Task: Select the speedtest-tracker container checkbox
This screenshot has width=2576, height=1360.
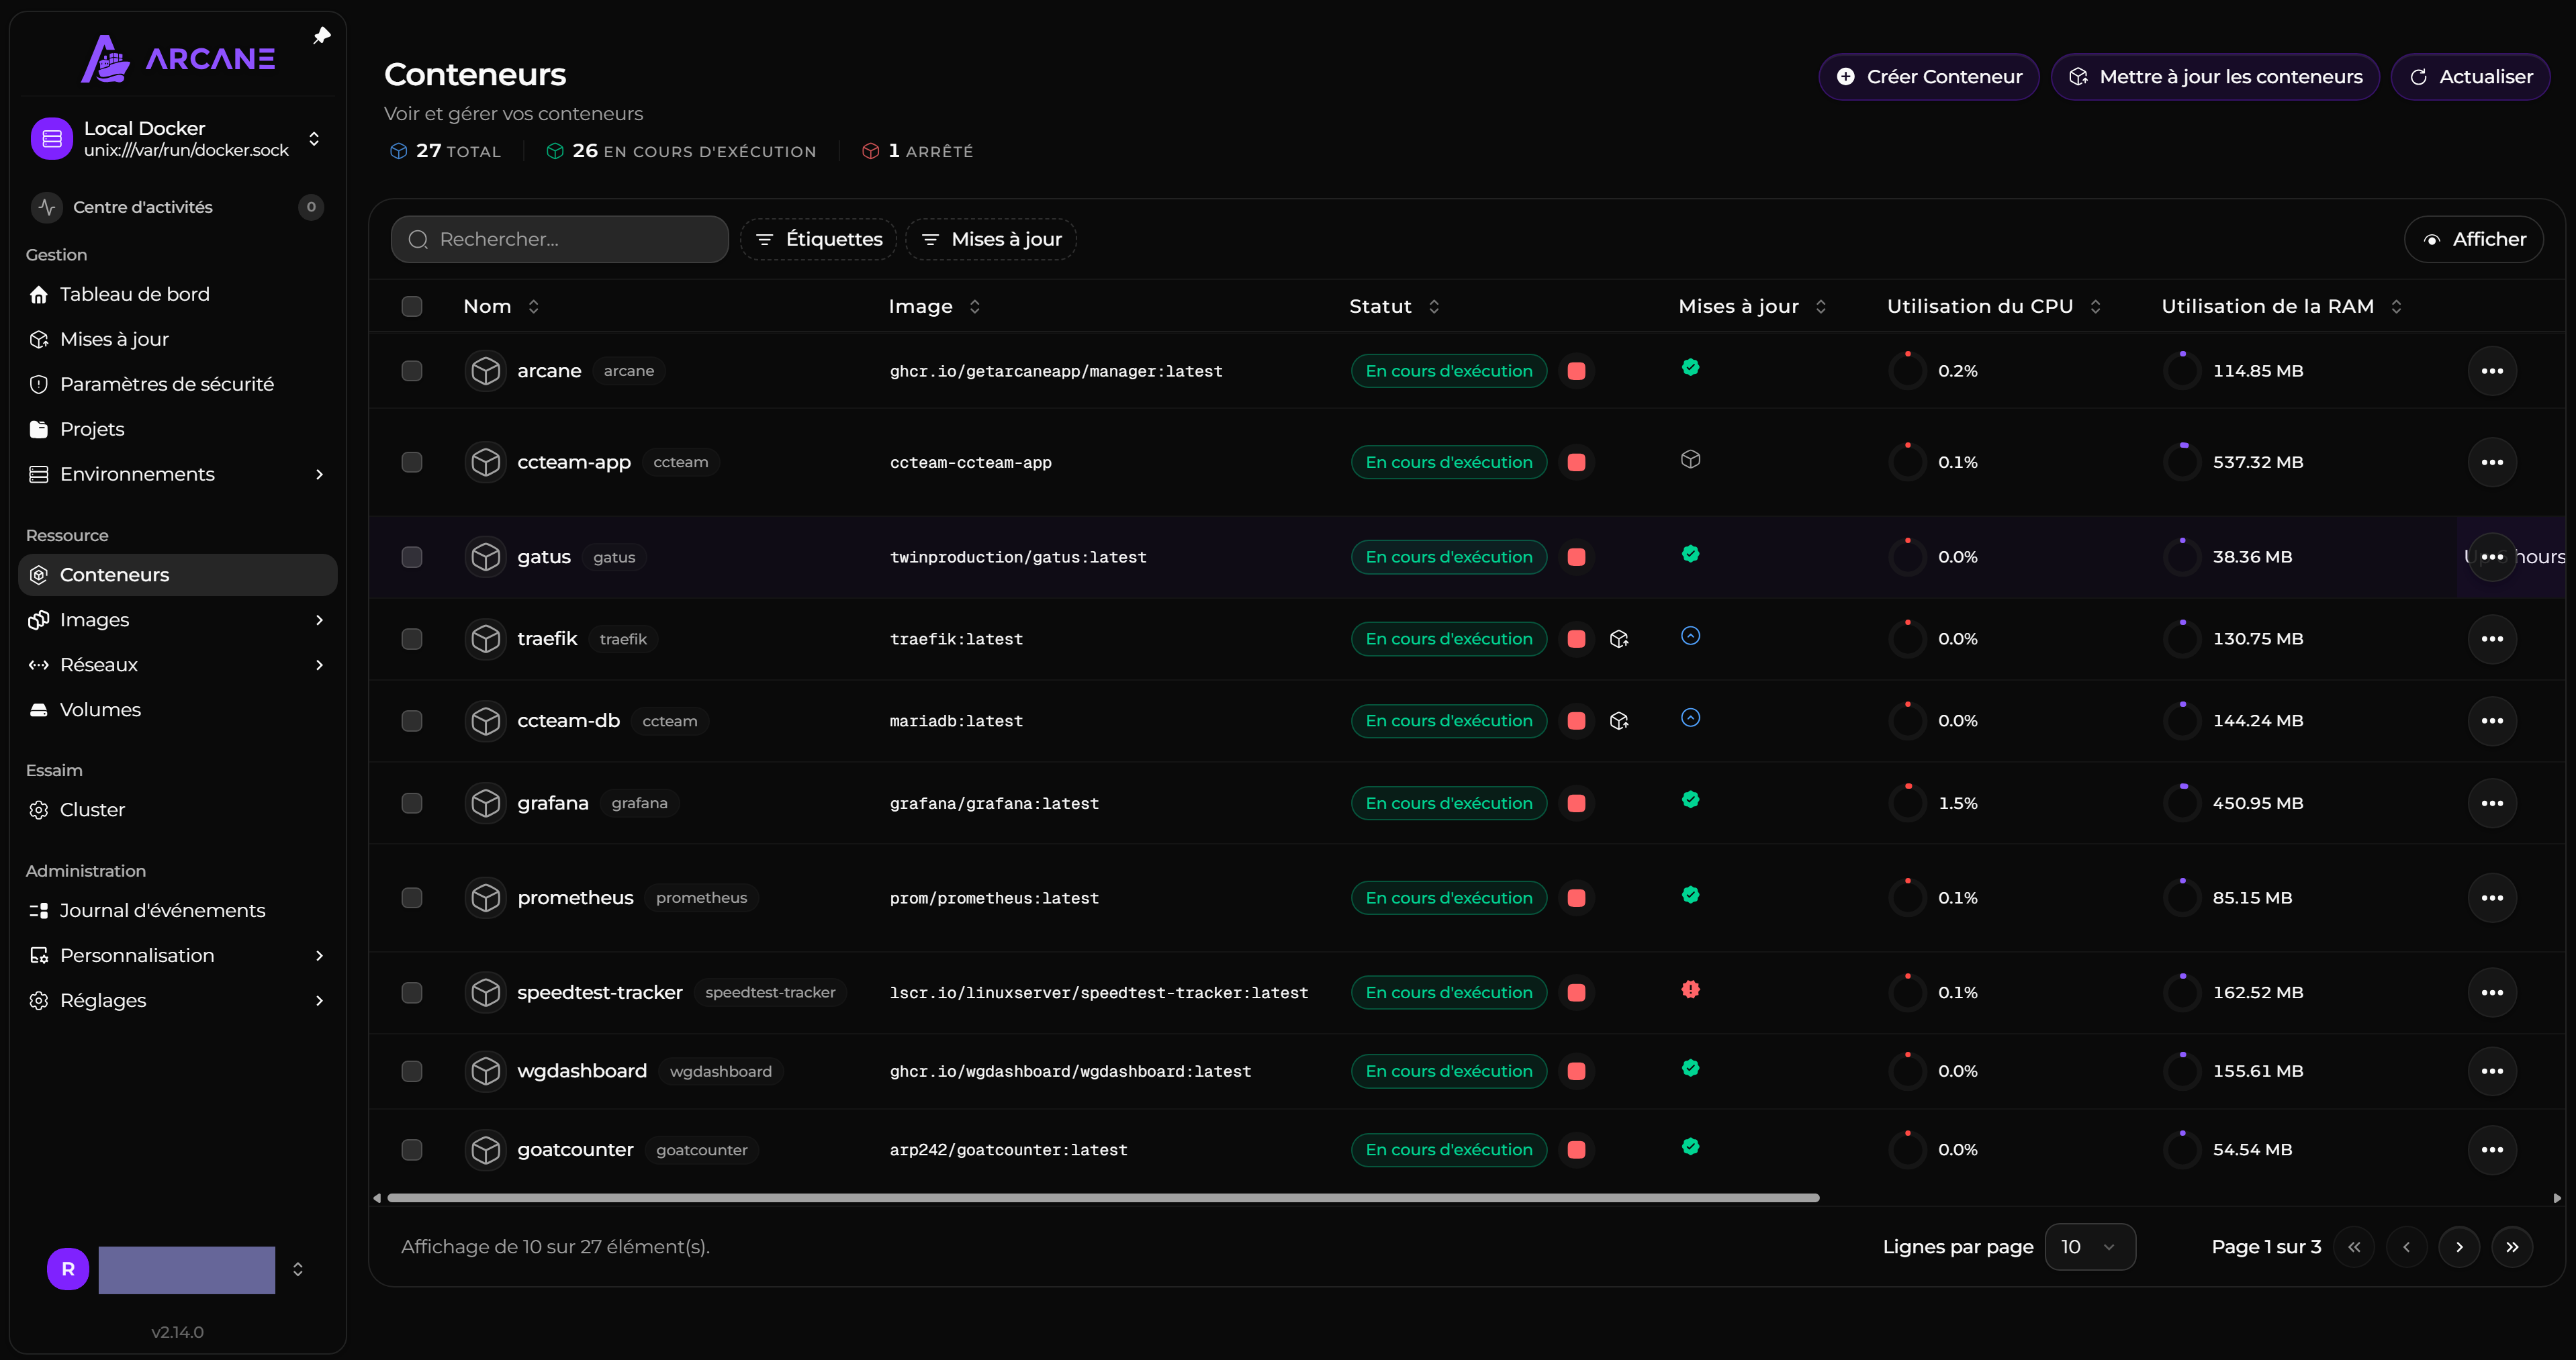Action: [x=412, y=992]
